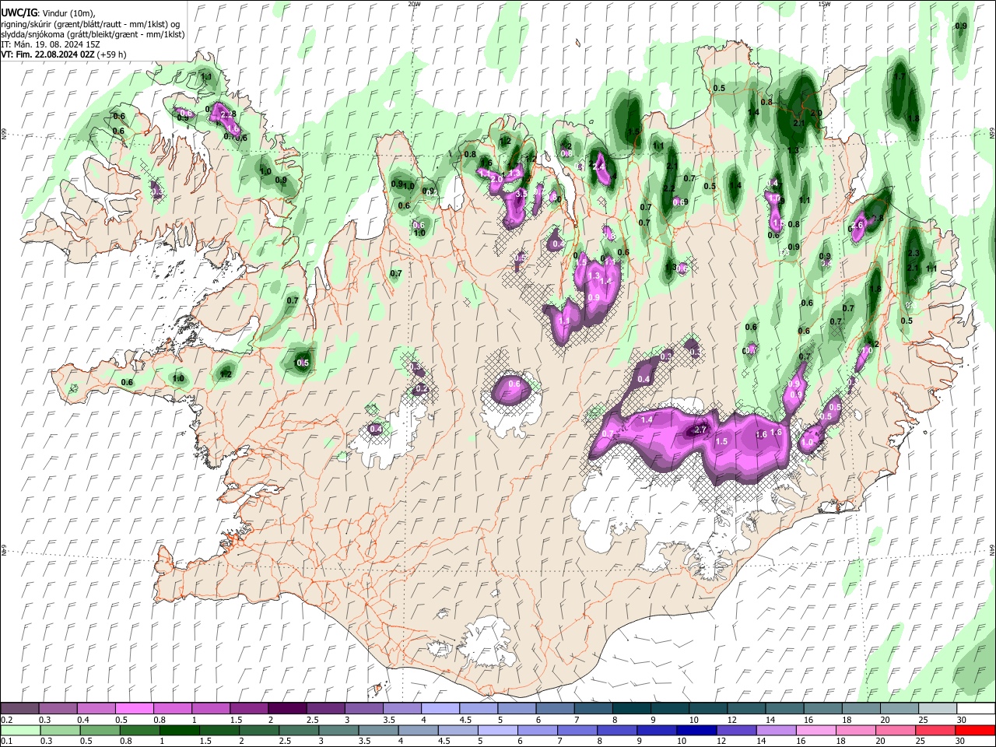996x747 pixels.
Task: Select the dark grey-purple swatch above the 0.2 label
Action: pyautogui.click(x=19, y=709)
